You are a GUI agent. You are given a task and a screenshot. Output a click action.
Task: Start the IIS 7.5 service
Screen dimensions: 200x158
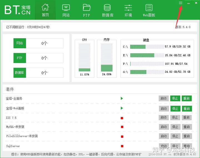164,117
